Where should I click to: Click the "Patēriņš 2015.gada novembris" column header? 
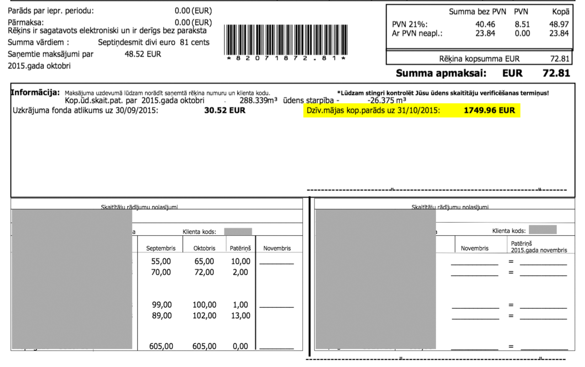[539, 247]
